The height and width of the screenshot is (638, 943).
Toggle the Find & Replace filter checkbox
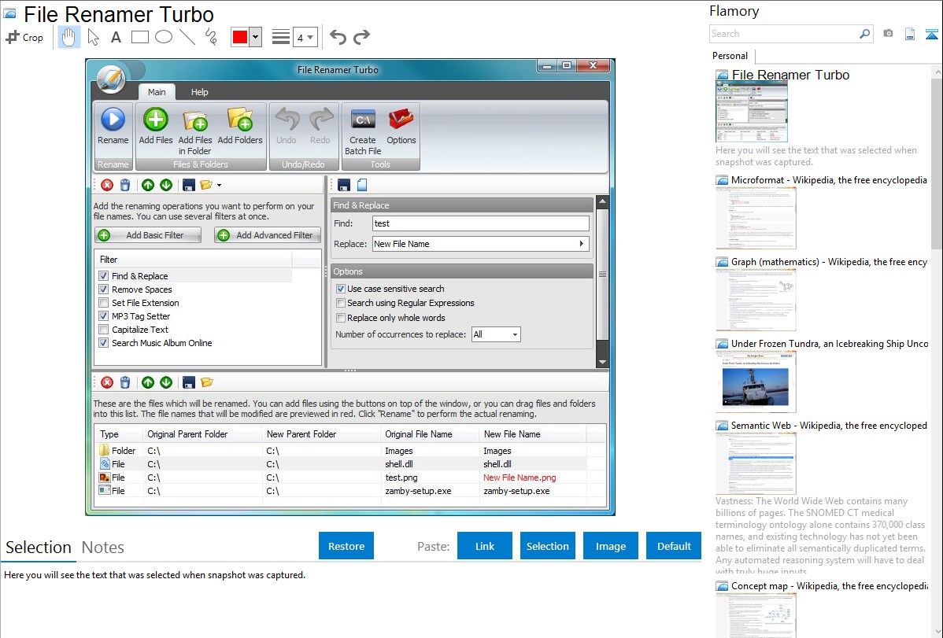tap(103, 276)
